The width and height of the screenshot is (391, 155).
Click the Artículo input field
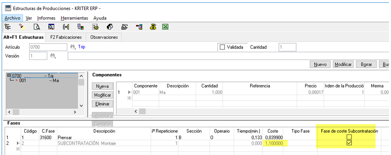coord(48,47)
